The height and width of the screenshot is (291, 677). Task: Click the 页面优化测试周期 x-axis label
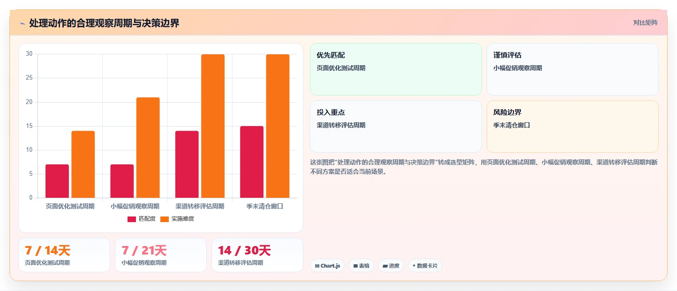coord(70,206)
